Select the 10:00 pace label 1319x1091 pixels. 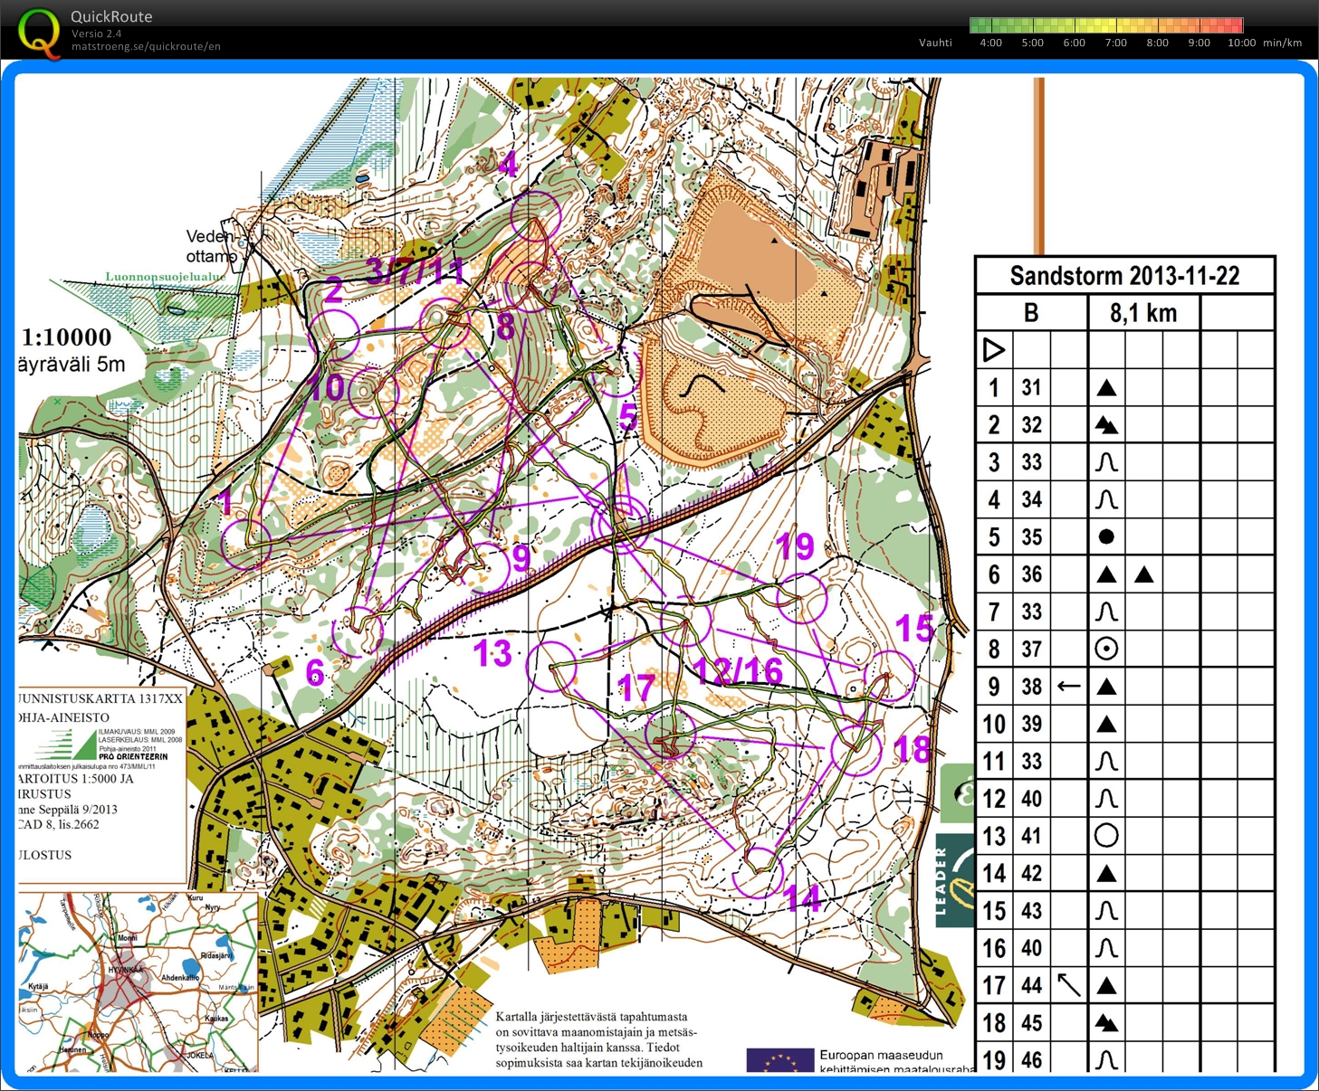pyautogui.click(x=1241, y=43)
